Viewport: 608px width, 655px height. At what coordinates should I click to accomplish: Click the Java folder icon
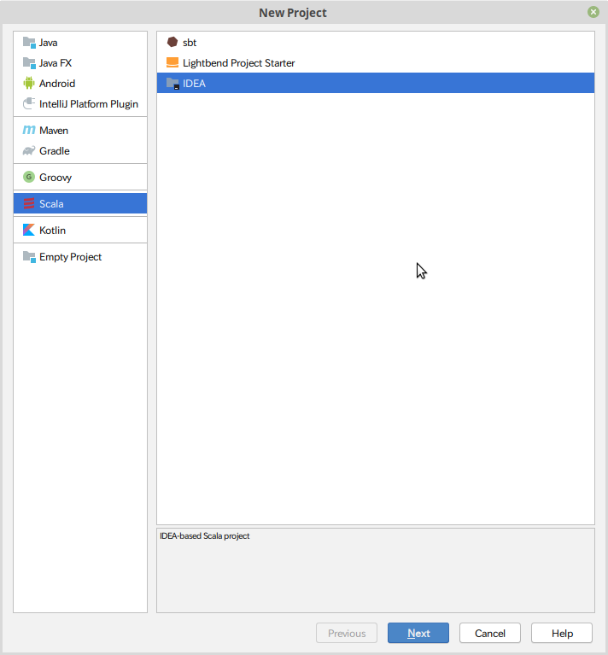click(29, 43)
